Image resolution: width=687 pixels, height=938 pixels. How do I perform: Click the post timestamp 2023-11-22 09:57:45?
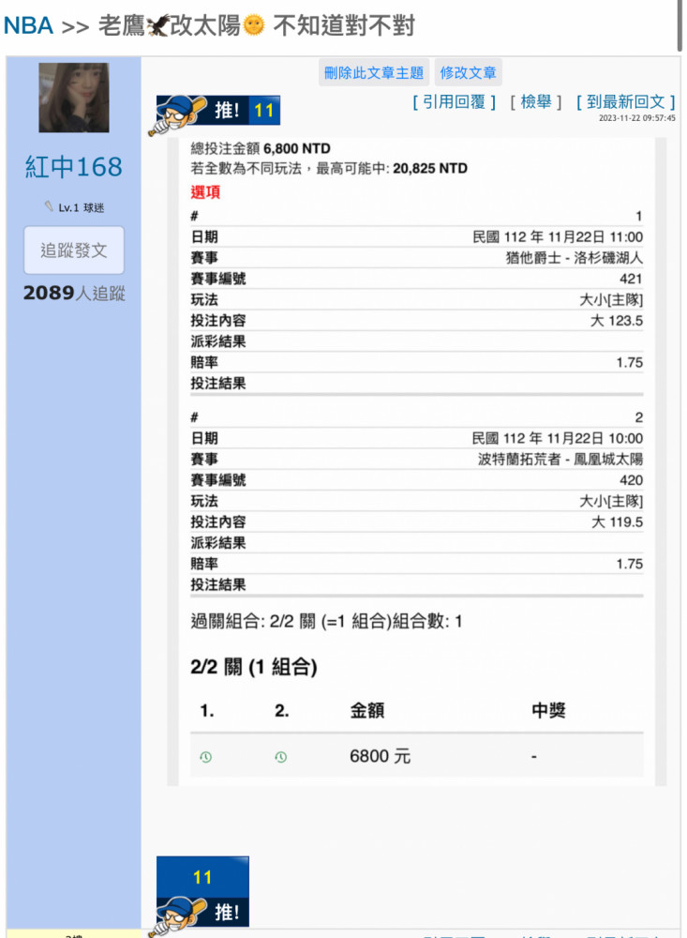pyautogui.click(x=636, y=118)
